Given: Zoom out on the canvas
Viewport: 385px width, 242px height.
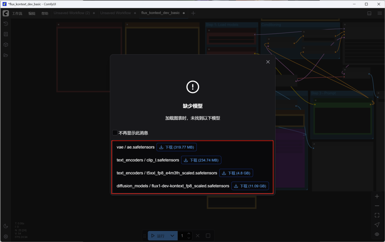Looking at the screenshot, I should click(377, 206).
